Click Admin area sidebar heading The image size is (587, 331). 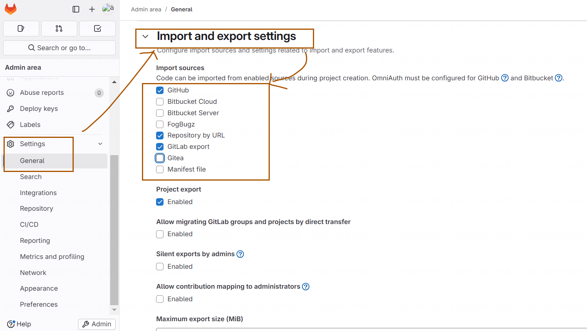click(23, 68)
